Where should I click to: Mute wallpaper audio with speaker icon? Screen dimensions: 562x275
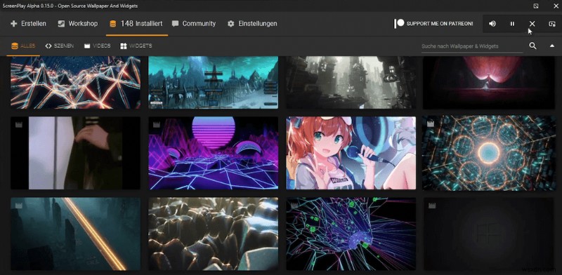coord(492,24)
